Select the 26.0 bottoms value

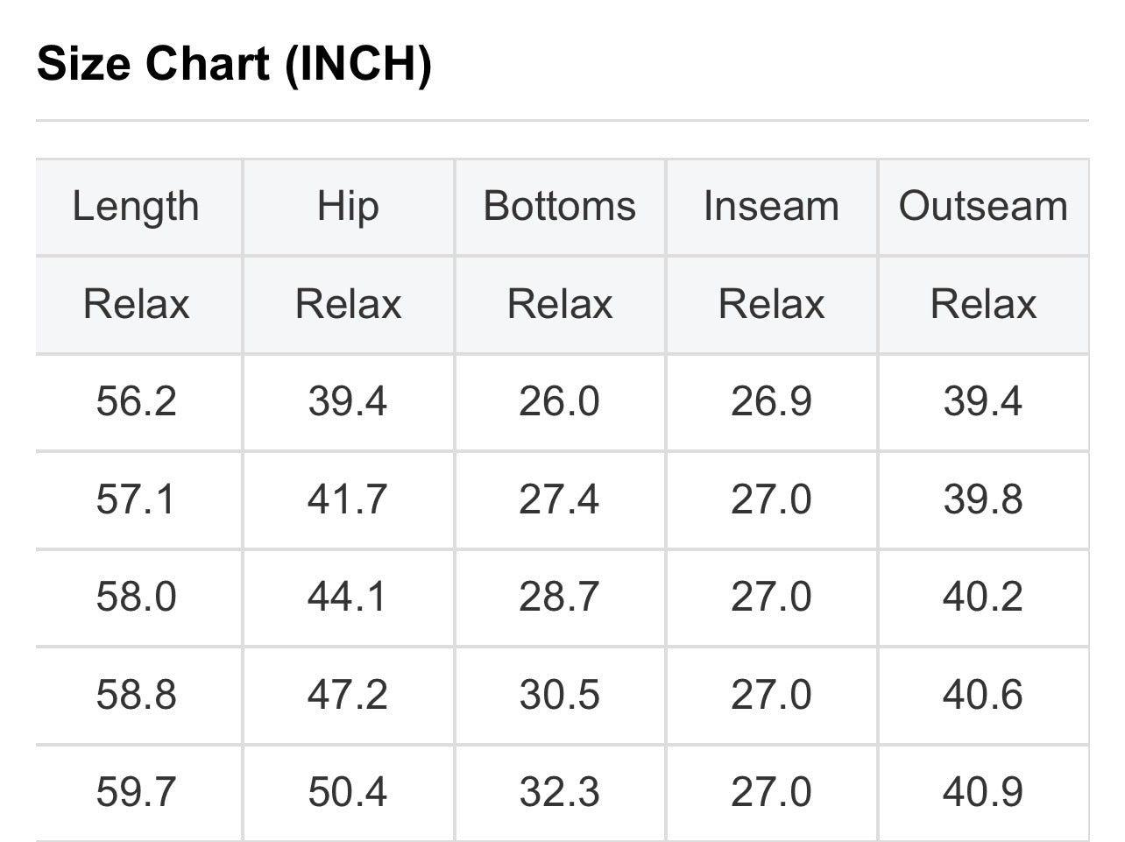(x=560, y=402)
